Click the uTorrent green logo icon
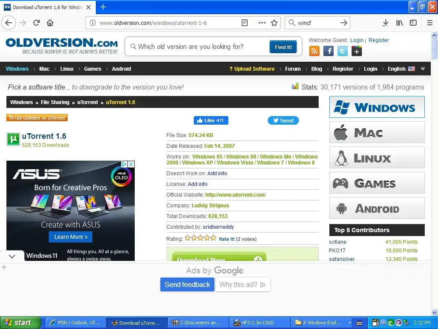Image resolution: width=438 pixels, height=329 pixels. tap(13, 139)
